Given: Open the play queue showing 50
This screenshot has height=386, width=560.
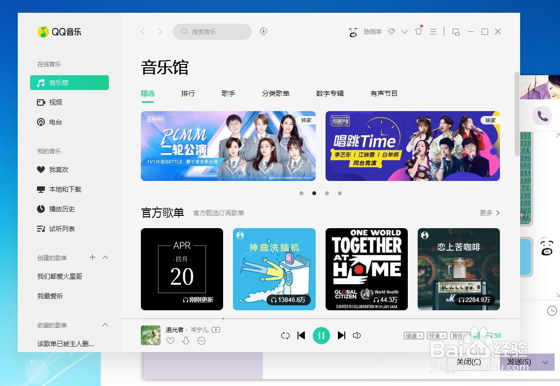Looking at the screenshot, I should (x=494, y=336).
